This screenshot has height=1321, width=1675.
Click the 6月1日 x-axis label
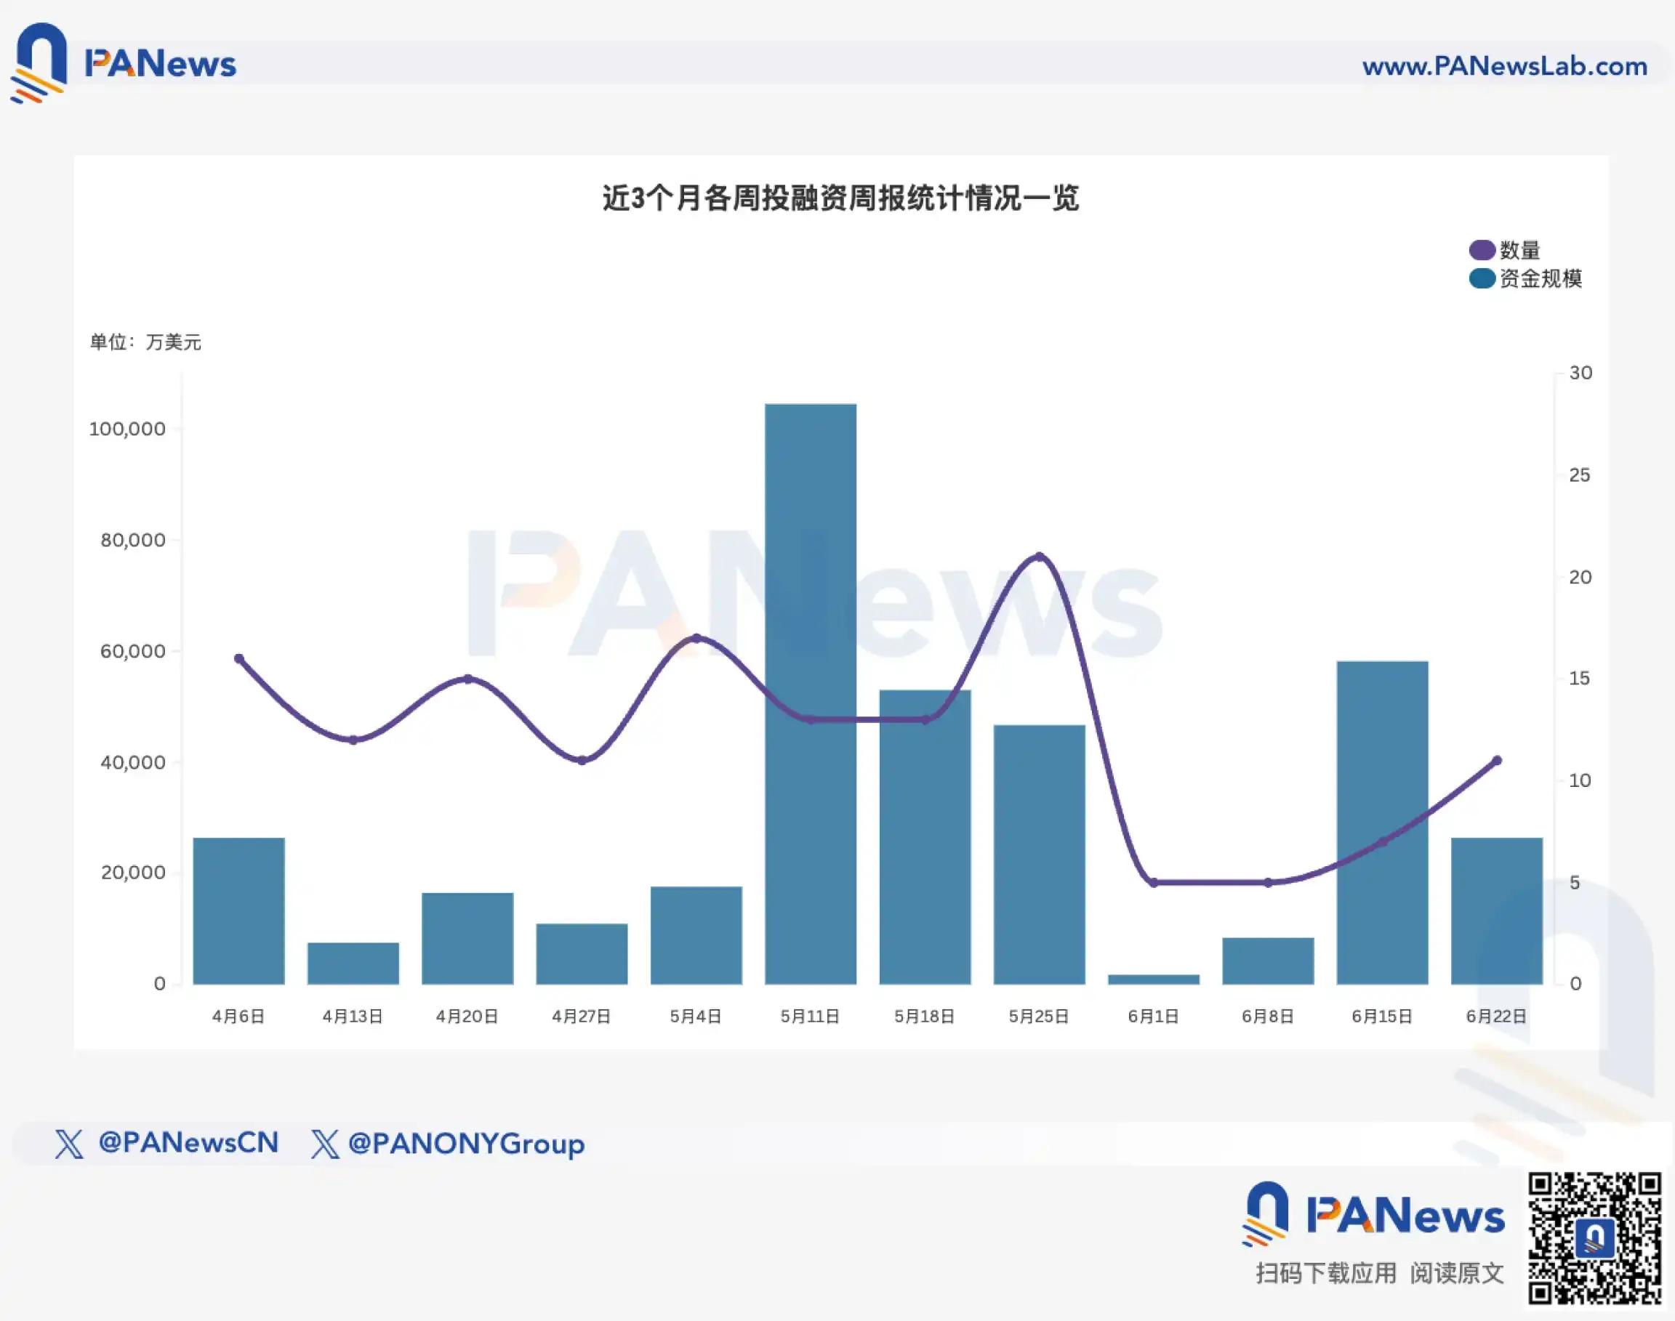coord(1153,1017)
